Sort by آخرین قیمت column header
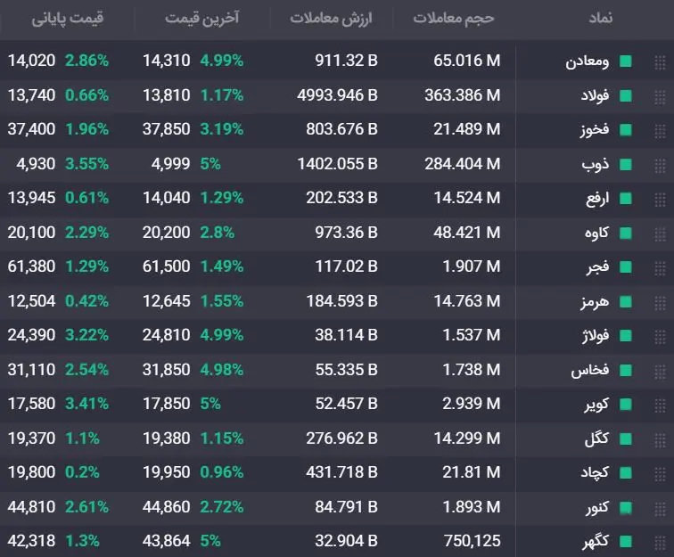 point(202,18)
